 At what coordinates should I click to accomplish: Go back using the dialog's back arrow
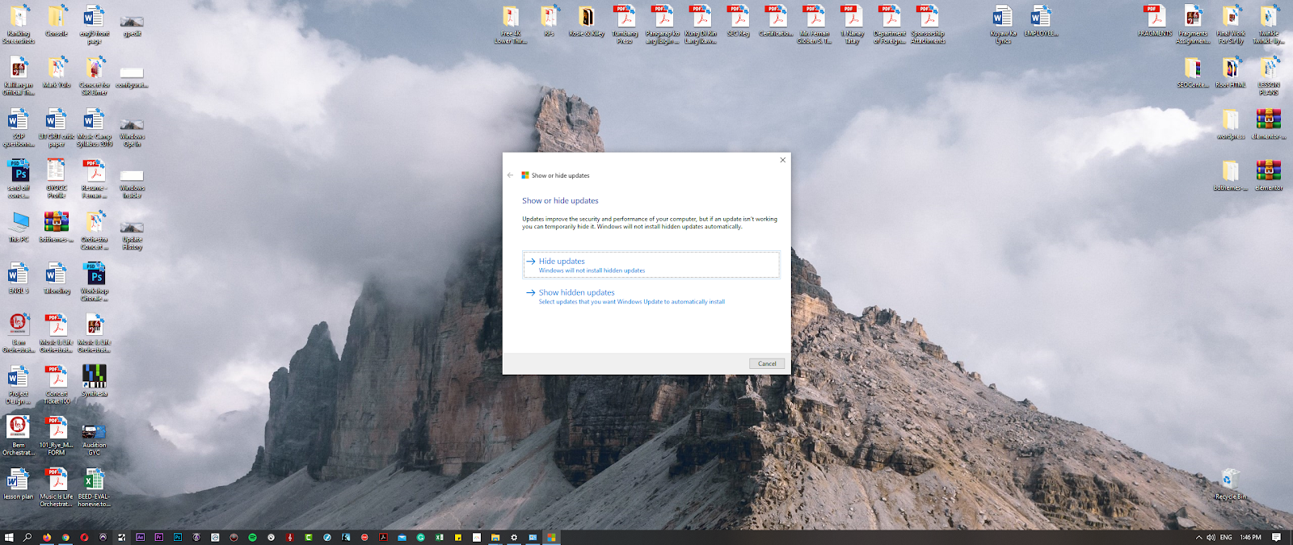point(510,175)
